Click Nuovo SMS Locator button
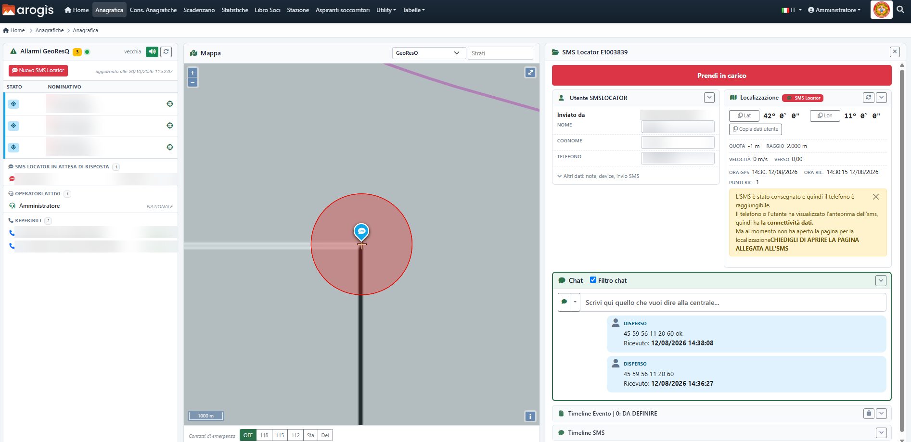The width and height of the screenshot is (911, 442). [38, 70]
